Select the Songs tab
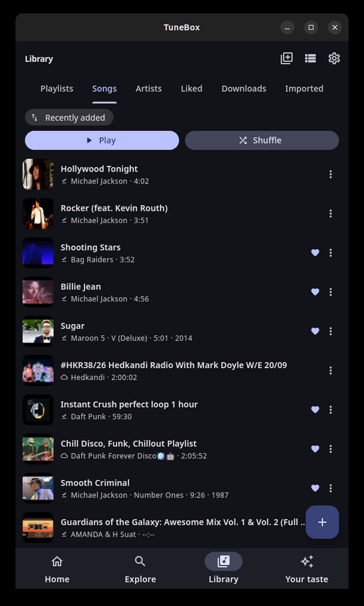 tap(104, 88)
